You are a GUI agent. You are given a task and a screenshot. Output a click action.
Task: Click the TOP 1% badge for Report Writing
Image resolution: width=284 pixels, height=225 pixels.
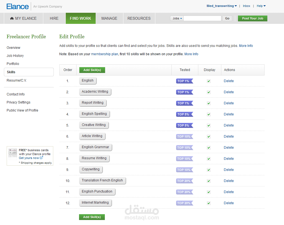[184, 103]
